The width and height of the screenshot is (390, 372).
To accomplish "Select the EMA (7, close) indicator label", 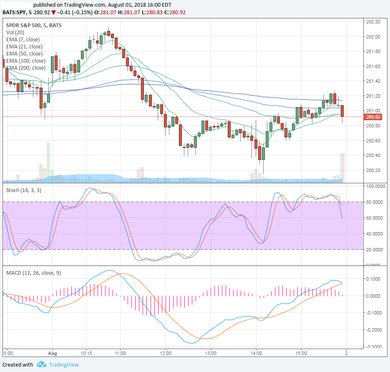I will (23, 40).
